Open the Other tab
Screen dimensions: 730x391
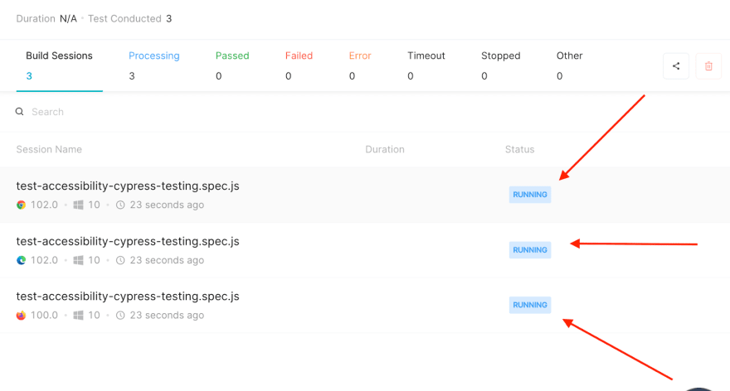569,65
